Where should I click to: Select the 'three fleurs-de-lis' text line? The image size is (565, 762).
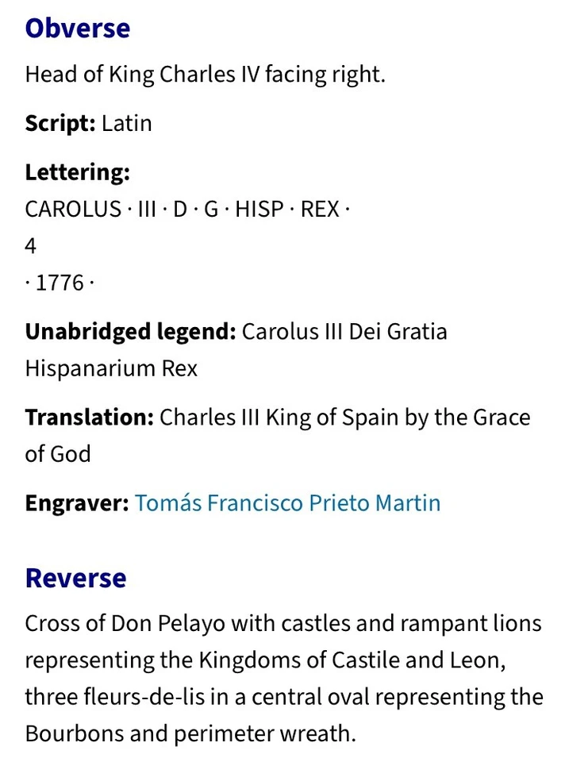click(284, 697)
